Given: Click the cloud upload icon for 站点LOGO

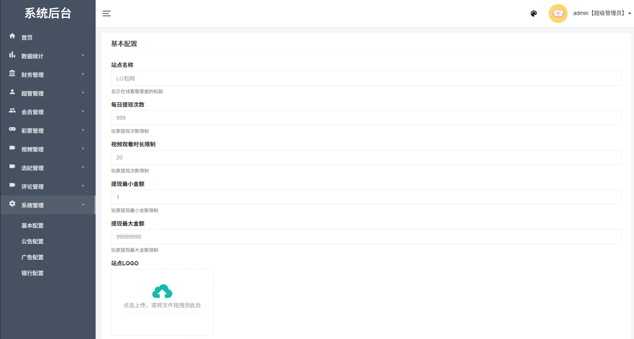Looking at the screenshot, I should pos(162,291).
